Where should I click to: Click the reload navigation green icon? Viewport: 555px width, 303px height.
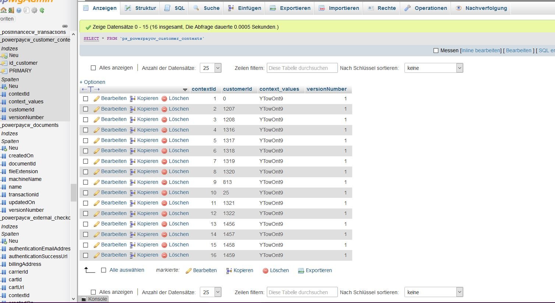(x=42, y=10)
